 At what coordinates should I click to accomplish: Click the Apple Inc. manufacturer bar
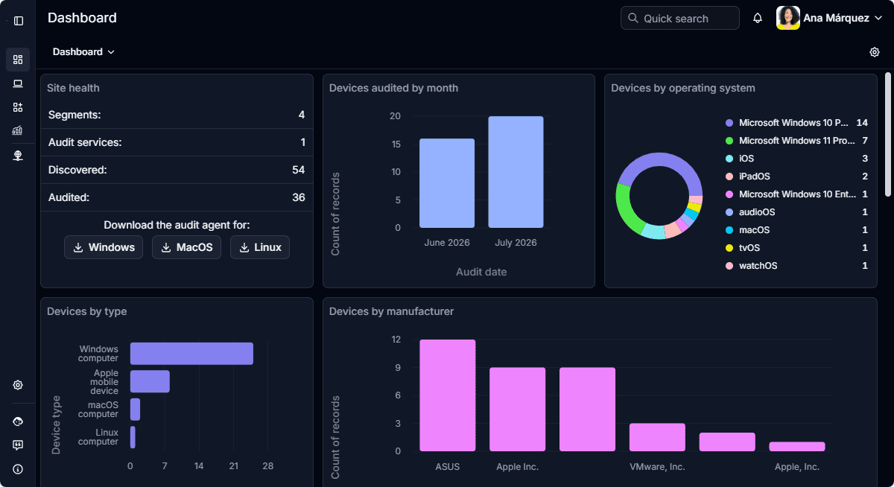pyautogui.click(x=518, y=410)
